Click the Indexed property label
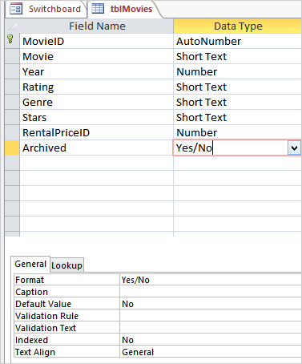Screen dimensions: 302x364 (x=66, y=340)
